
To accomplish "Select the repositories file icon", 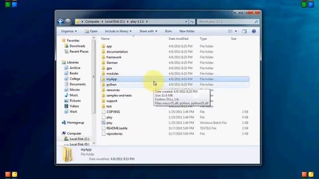I will [104, 134].
